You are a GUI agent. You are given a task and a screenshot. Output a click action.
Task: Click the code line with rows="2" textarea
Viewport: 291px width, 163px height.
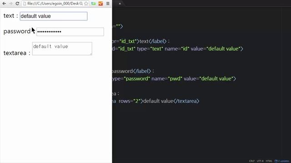pos(156,101)
